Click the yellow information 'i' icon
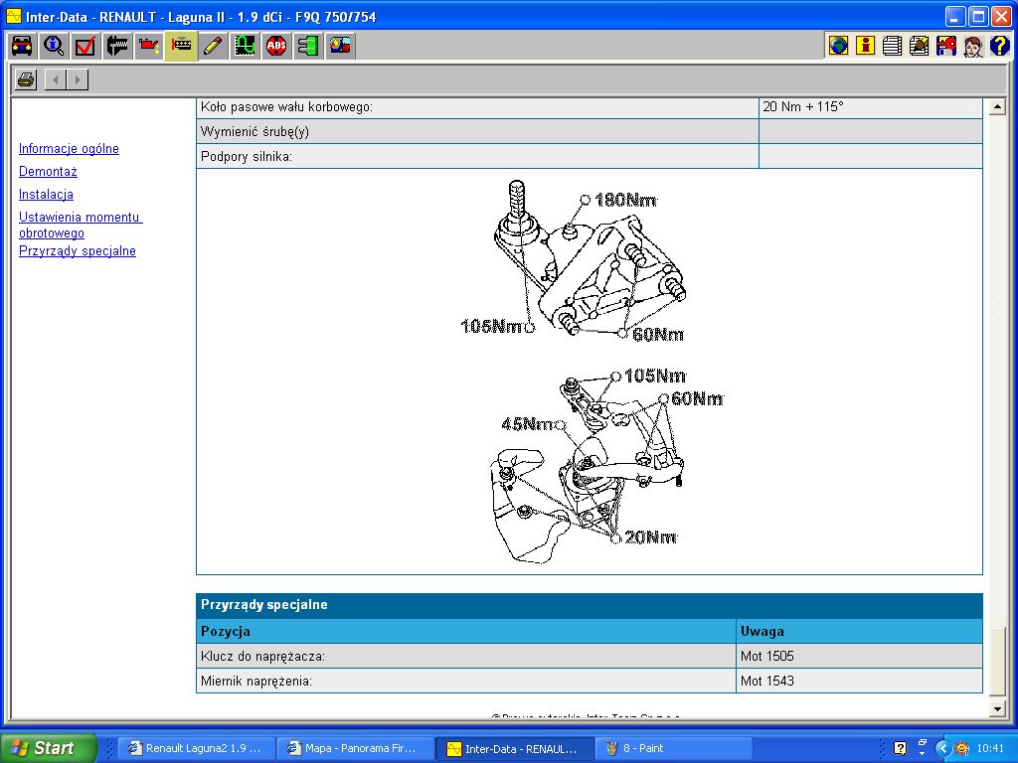 (x=866, y=46)
